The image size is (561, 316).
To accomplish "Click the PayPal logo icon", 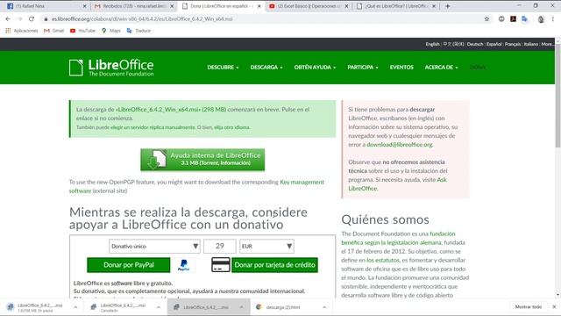I will (183, 265).
